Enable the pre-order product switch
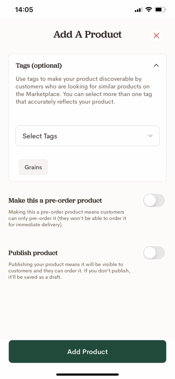175x379 pixels. (154, 200)
